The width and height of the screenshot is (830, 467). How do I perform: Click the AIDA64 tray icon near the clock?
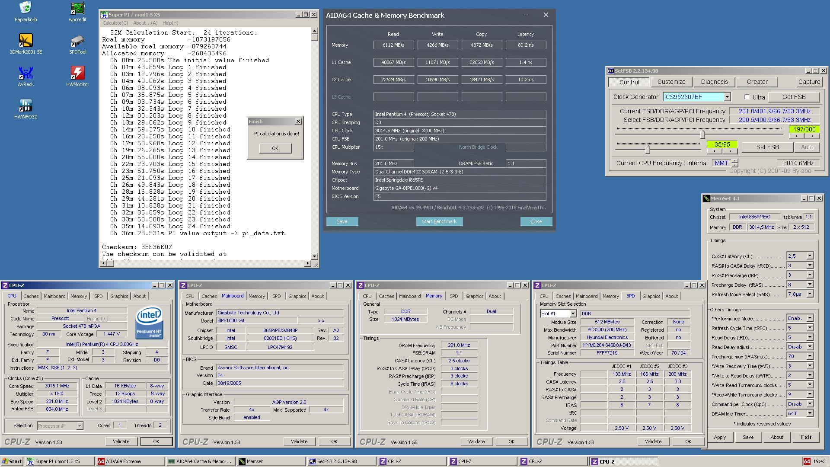pyautogui.click(x=807, y=461)
